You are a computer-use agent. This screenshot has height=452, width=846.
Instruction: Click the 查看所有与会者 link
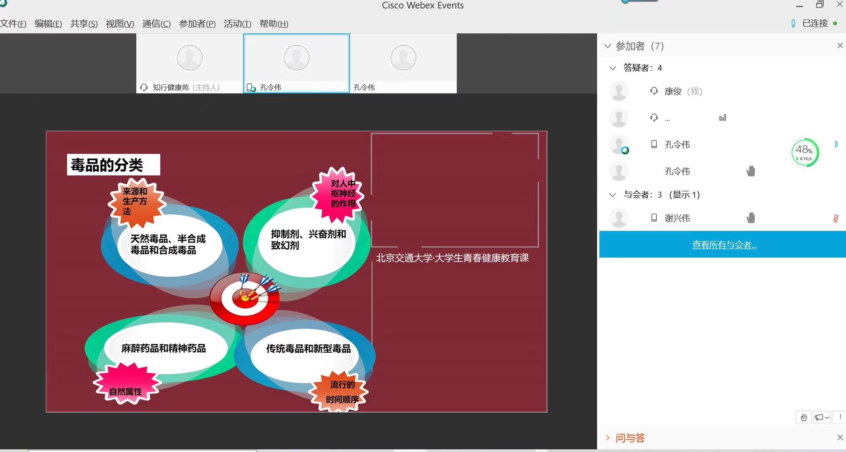pyautogui.click(x=724, y=245)
